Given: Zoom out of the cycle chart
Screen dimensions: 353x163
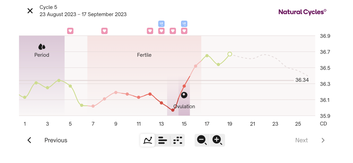Looking at the screenshot, I should 202,140.
